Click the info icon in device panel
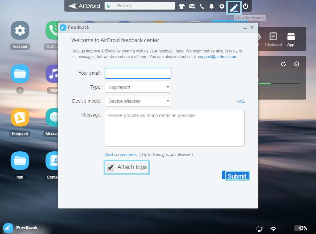Viewport: 316px width, 234px height. (297, 64)
